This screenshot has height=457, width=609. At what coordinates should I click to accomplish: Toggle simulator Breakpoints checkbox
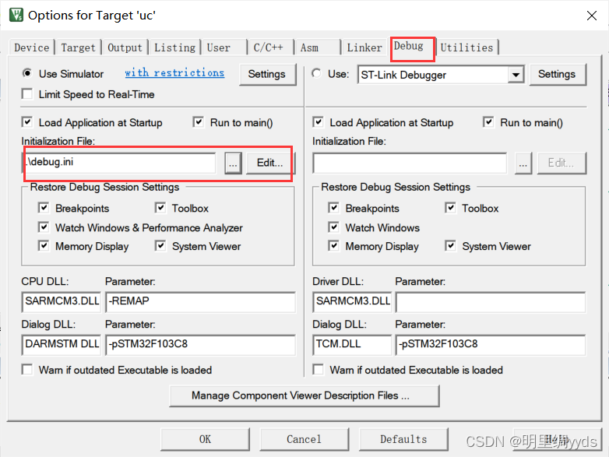coord(44,208)
